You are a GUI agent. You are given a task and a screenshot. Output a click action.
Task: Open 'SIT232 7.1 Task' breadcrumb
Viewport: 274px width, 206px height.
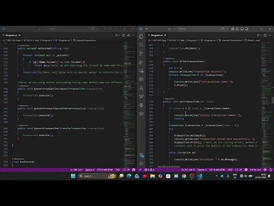176,40
